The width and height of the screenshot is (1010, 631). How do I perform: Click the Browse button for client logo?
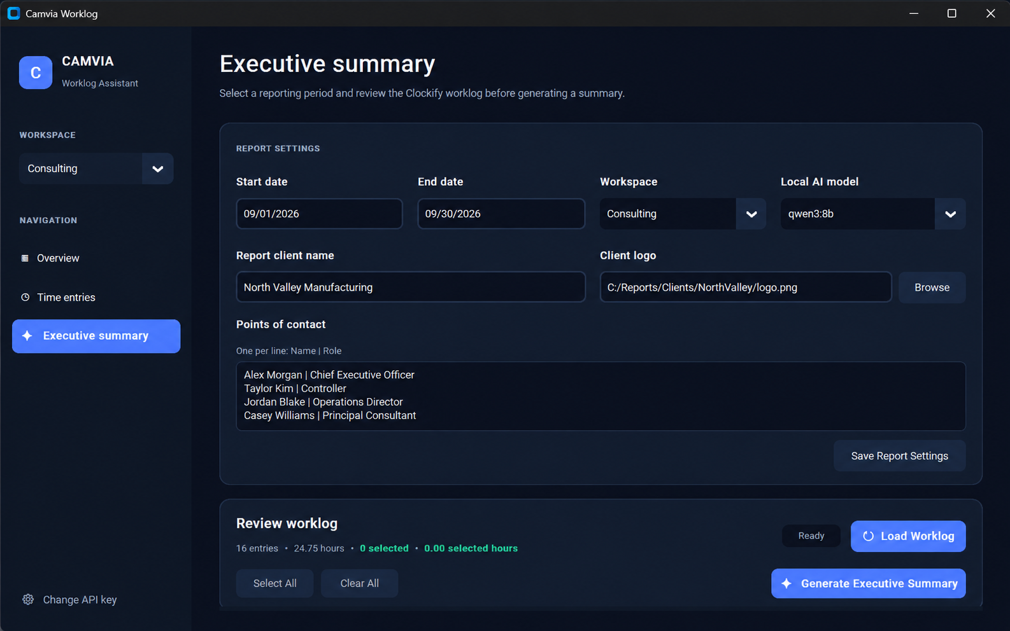tap(932, 288)
